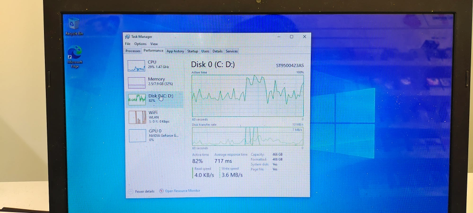Select the WiFi WLAN thumbnail graph

point(137,116)
